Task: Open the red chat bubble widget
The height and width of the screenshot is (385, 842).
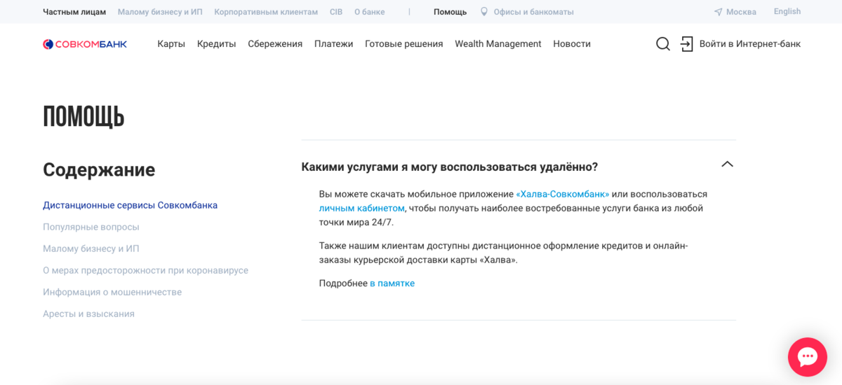Action: pos(808,357)
